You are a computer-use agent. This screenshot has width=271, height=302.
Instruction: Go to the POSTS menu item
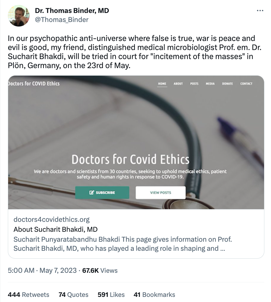(194, 84)
